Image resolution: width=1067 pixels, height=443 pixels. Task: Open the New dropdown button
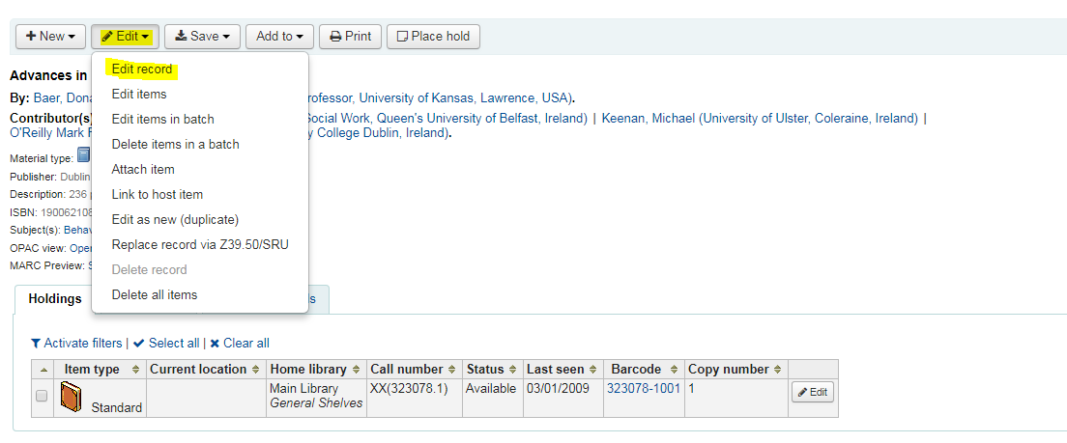pyautogui.click(x=50, y=37)
